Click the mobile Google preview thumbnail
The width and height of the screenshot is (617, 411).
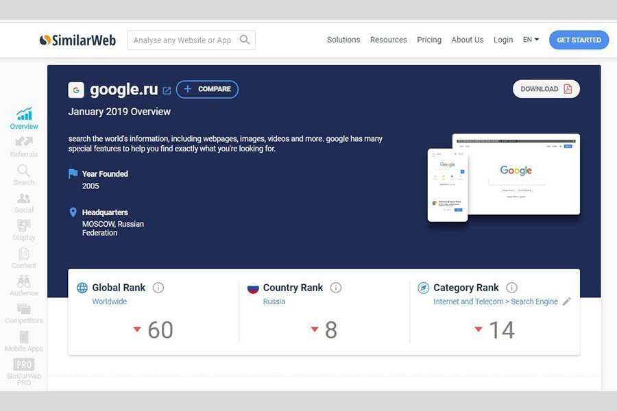click(448, 185)
